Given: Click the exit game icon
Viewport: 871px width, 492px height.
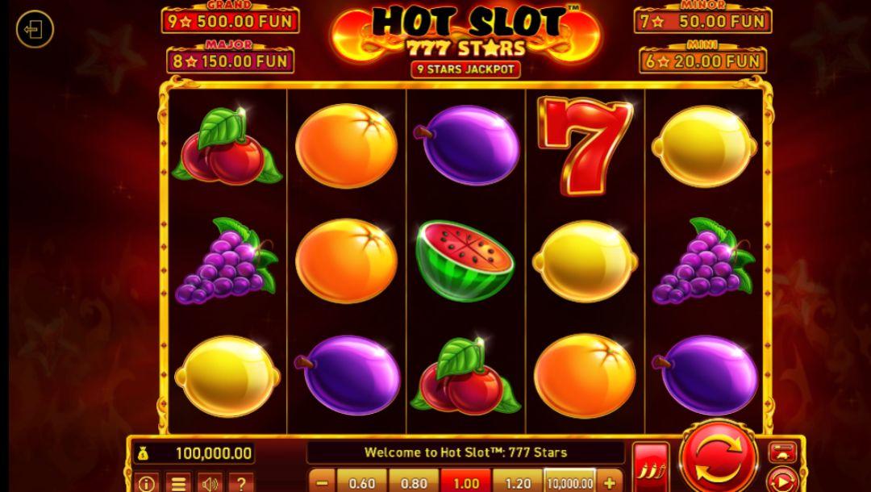Looking at the screenshot, I should (35, 29).
